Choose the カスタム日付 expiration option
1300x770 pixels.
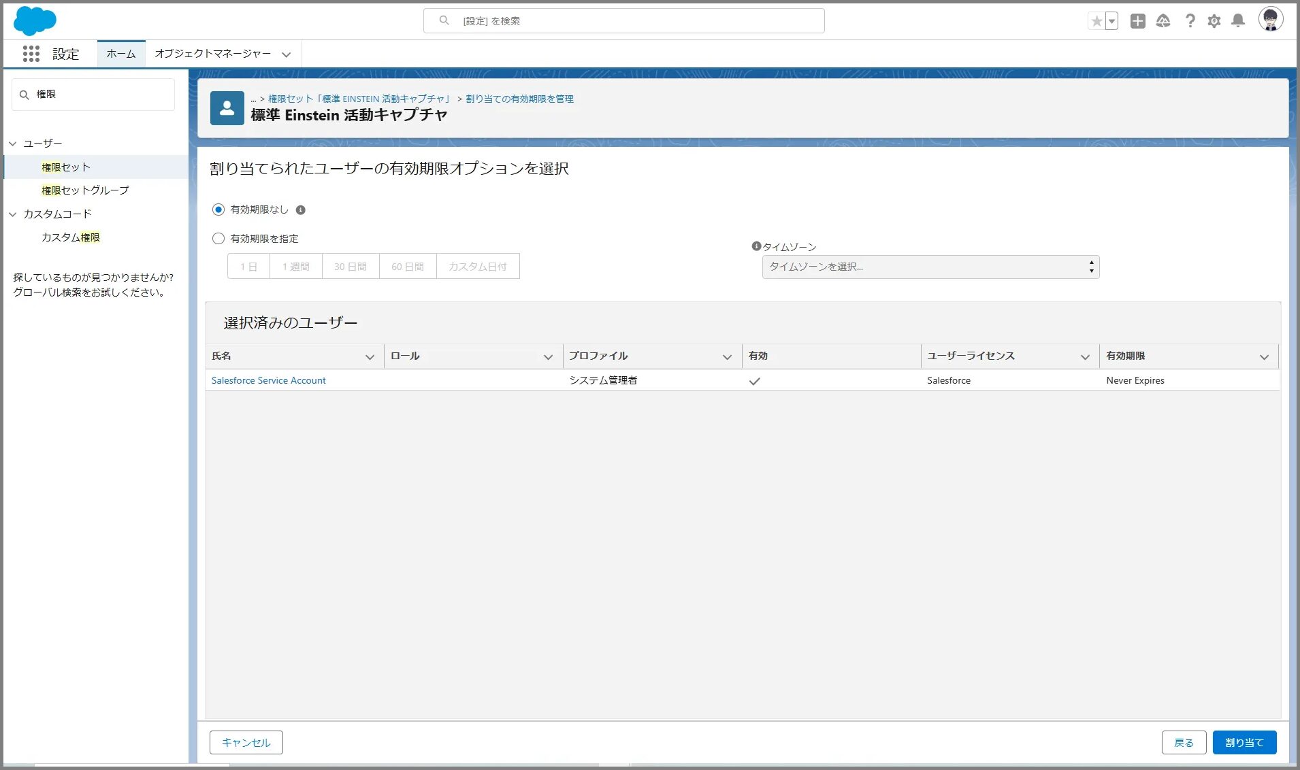click(x=478, y=267)
